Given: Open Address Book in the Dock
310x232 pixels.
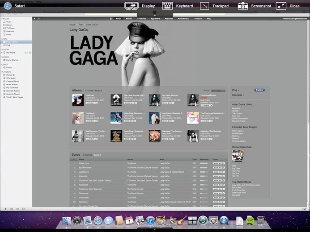Looking at the screenshot, I should (119, 220).
